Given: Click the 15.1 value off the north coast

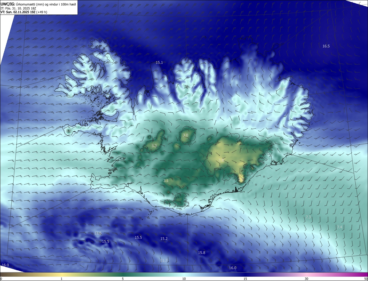Looking at the screenshot, I should click(x=159, y=63).
